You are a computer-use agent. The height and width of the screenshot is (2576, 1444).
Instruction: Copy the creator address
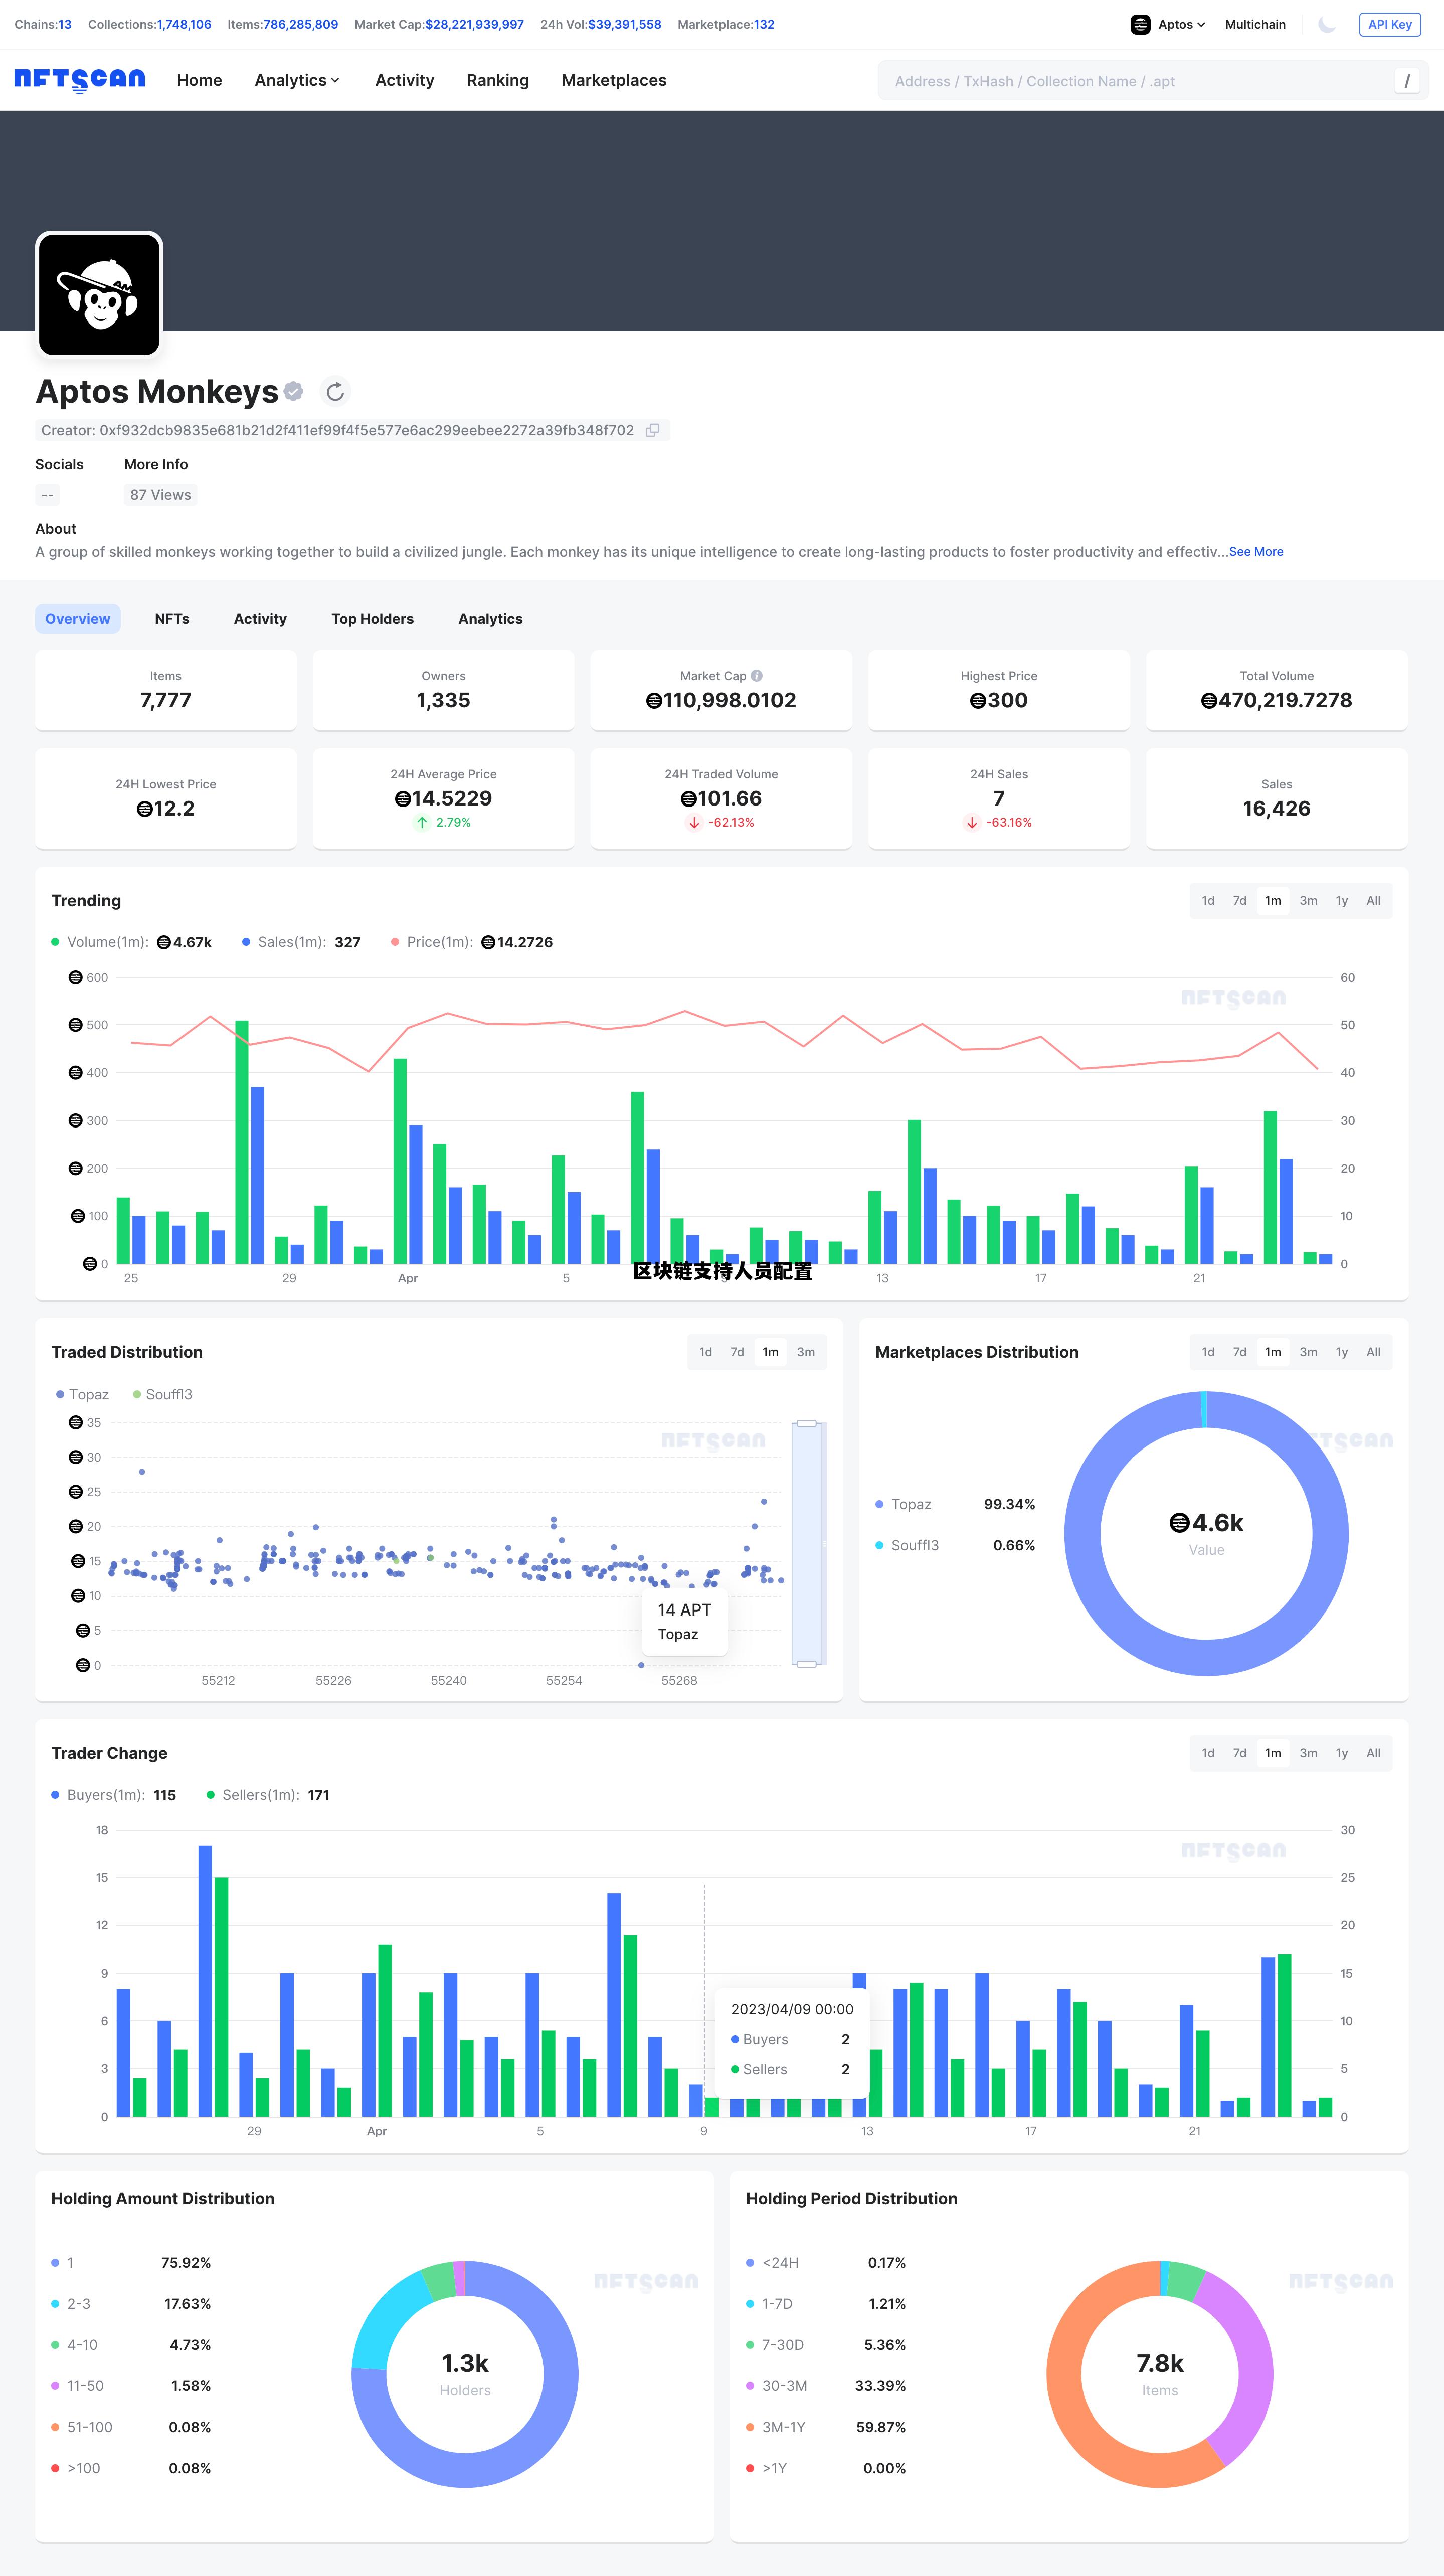click(x=652, y=431)
